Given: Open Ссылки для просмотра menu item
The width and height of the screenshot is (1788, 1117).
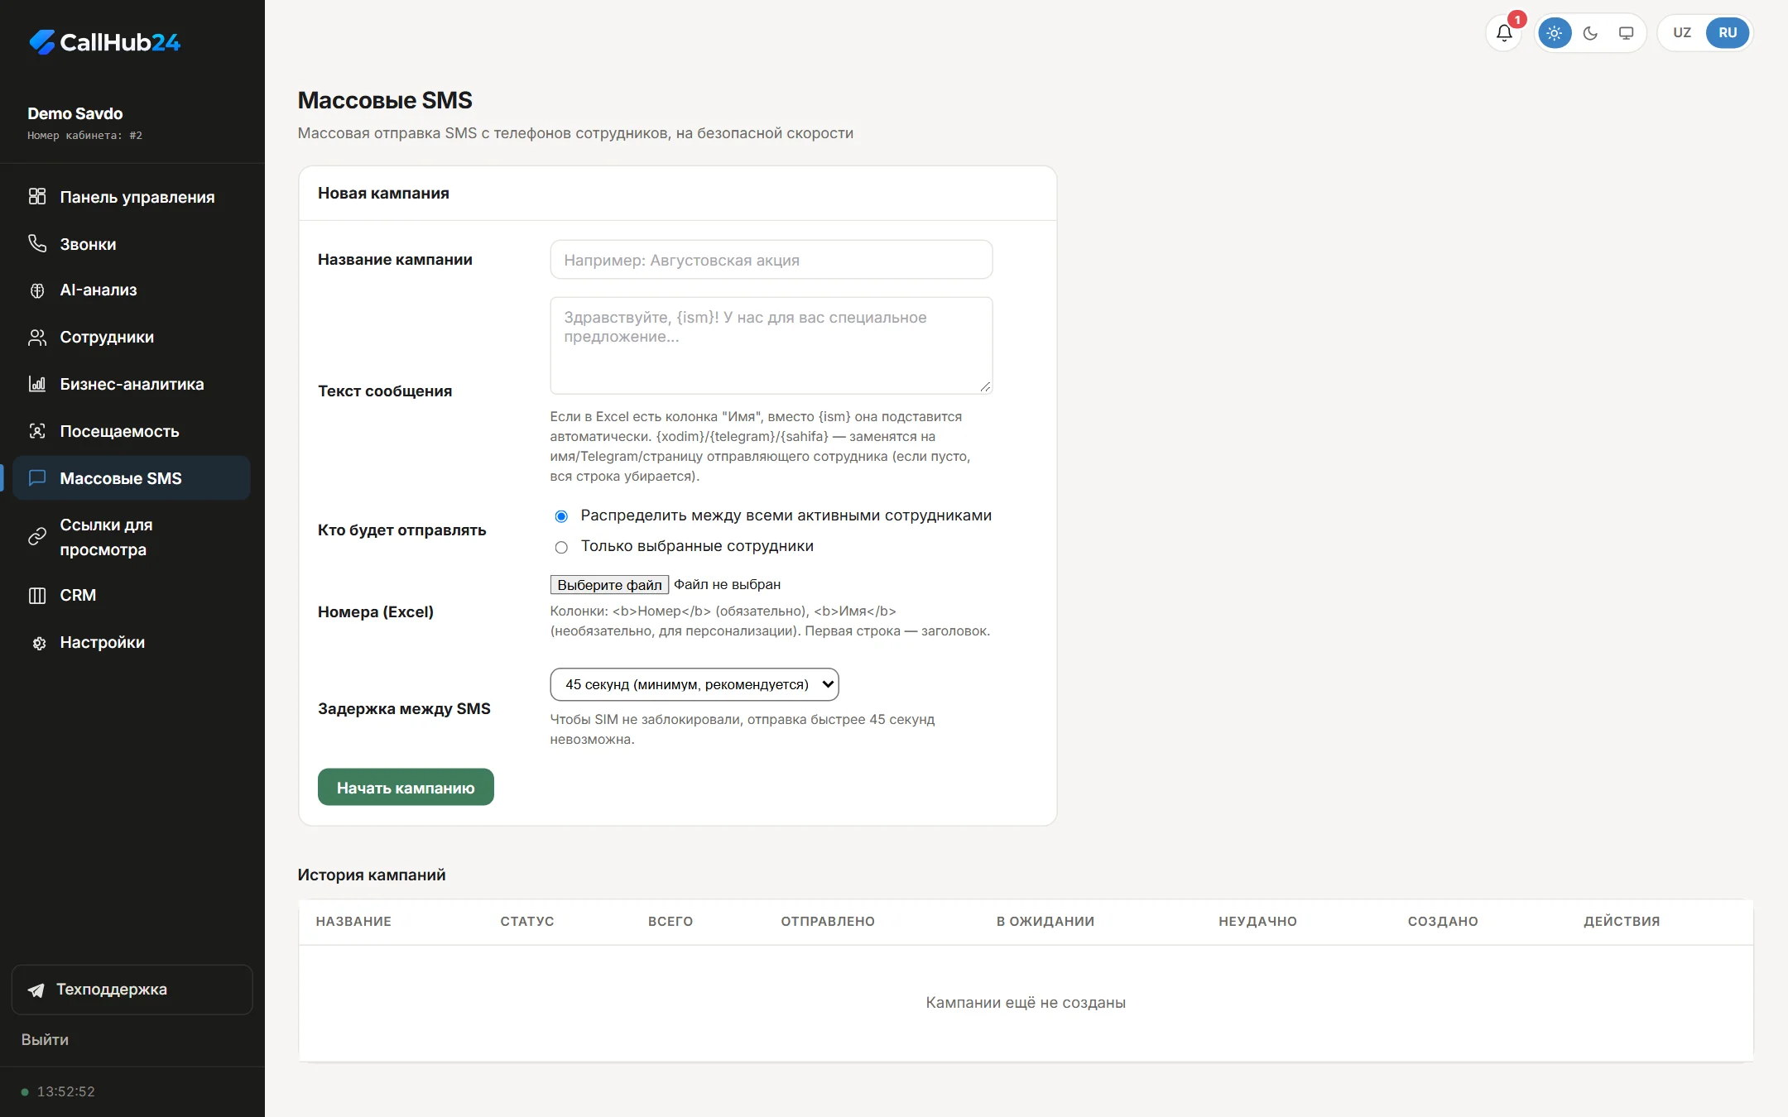Looking at the screenshot, I should pos(132,537).
